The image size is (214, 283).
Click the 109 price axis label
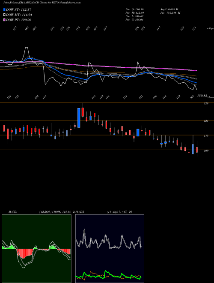pos(206,151)
